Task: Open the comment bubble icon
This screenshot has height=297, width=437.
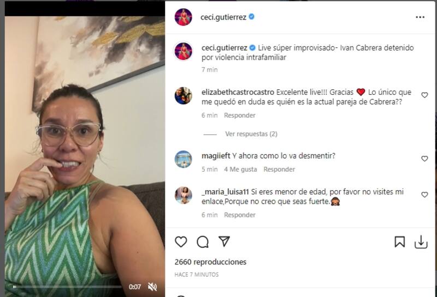Action: click(203, 241)
